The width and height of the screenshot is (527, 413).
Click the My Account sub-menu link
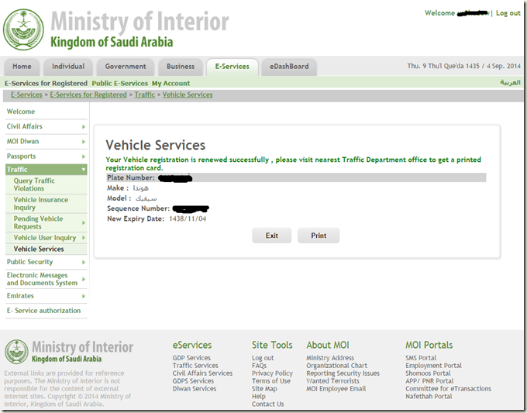click(170, 83)
